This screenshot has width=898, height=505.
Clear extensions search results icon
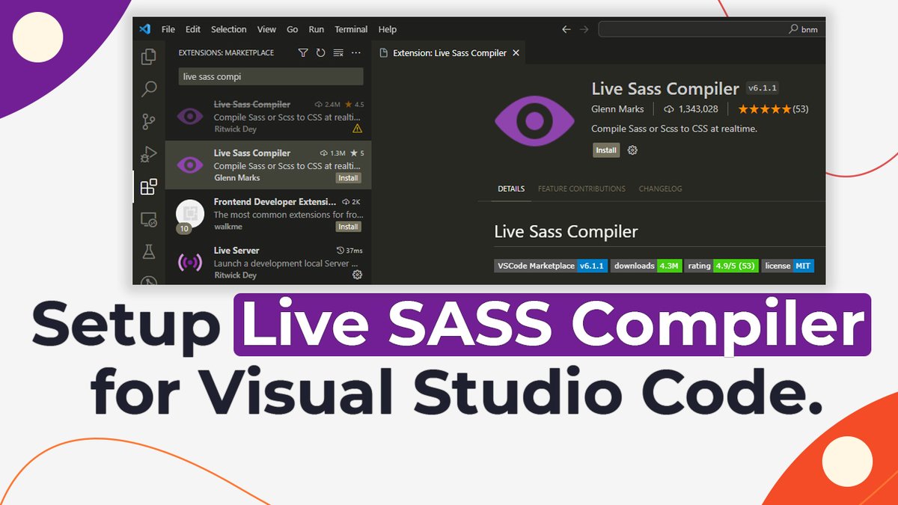pos(338,53)
